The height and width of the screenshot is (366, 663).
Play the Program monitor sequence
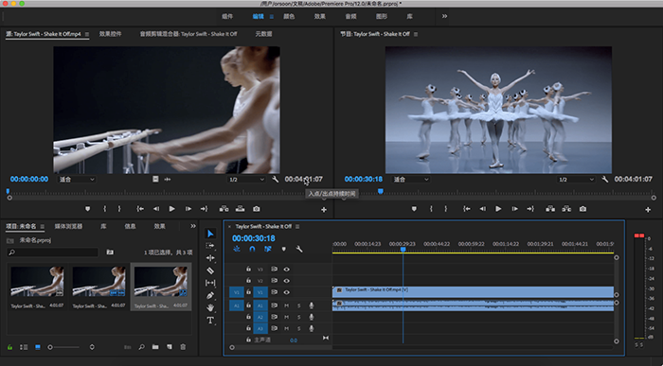coord(498,209)
